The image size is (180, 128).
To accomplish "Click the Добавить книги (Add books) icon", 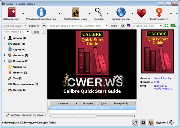I will click(x=12, y=13).
